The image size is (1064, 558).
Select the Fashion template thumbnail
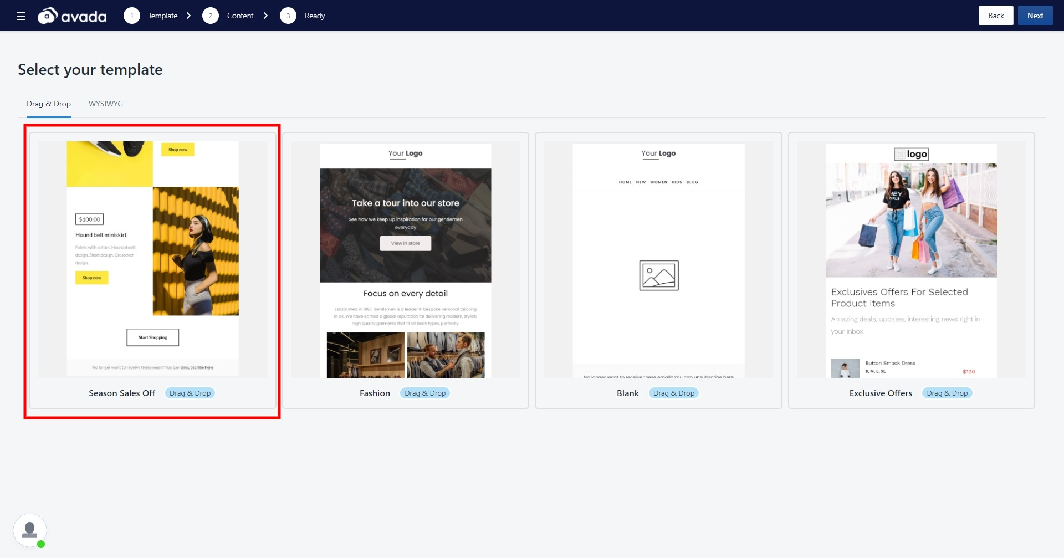tap(405, 259)
